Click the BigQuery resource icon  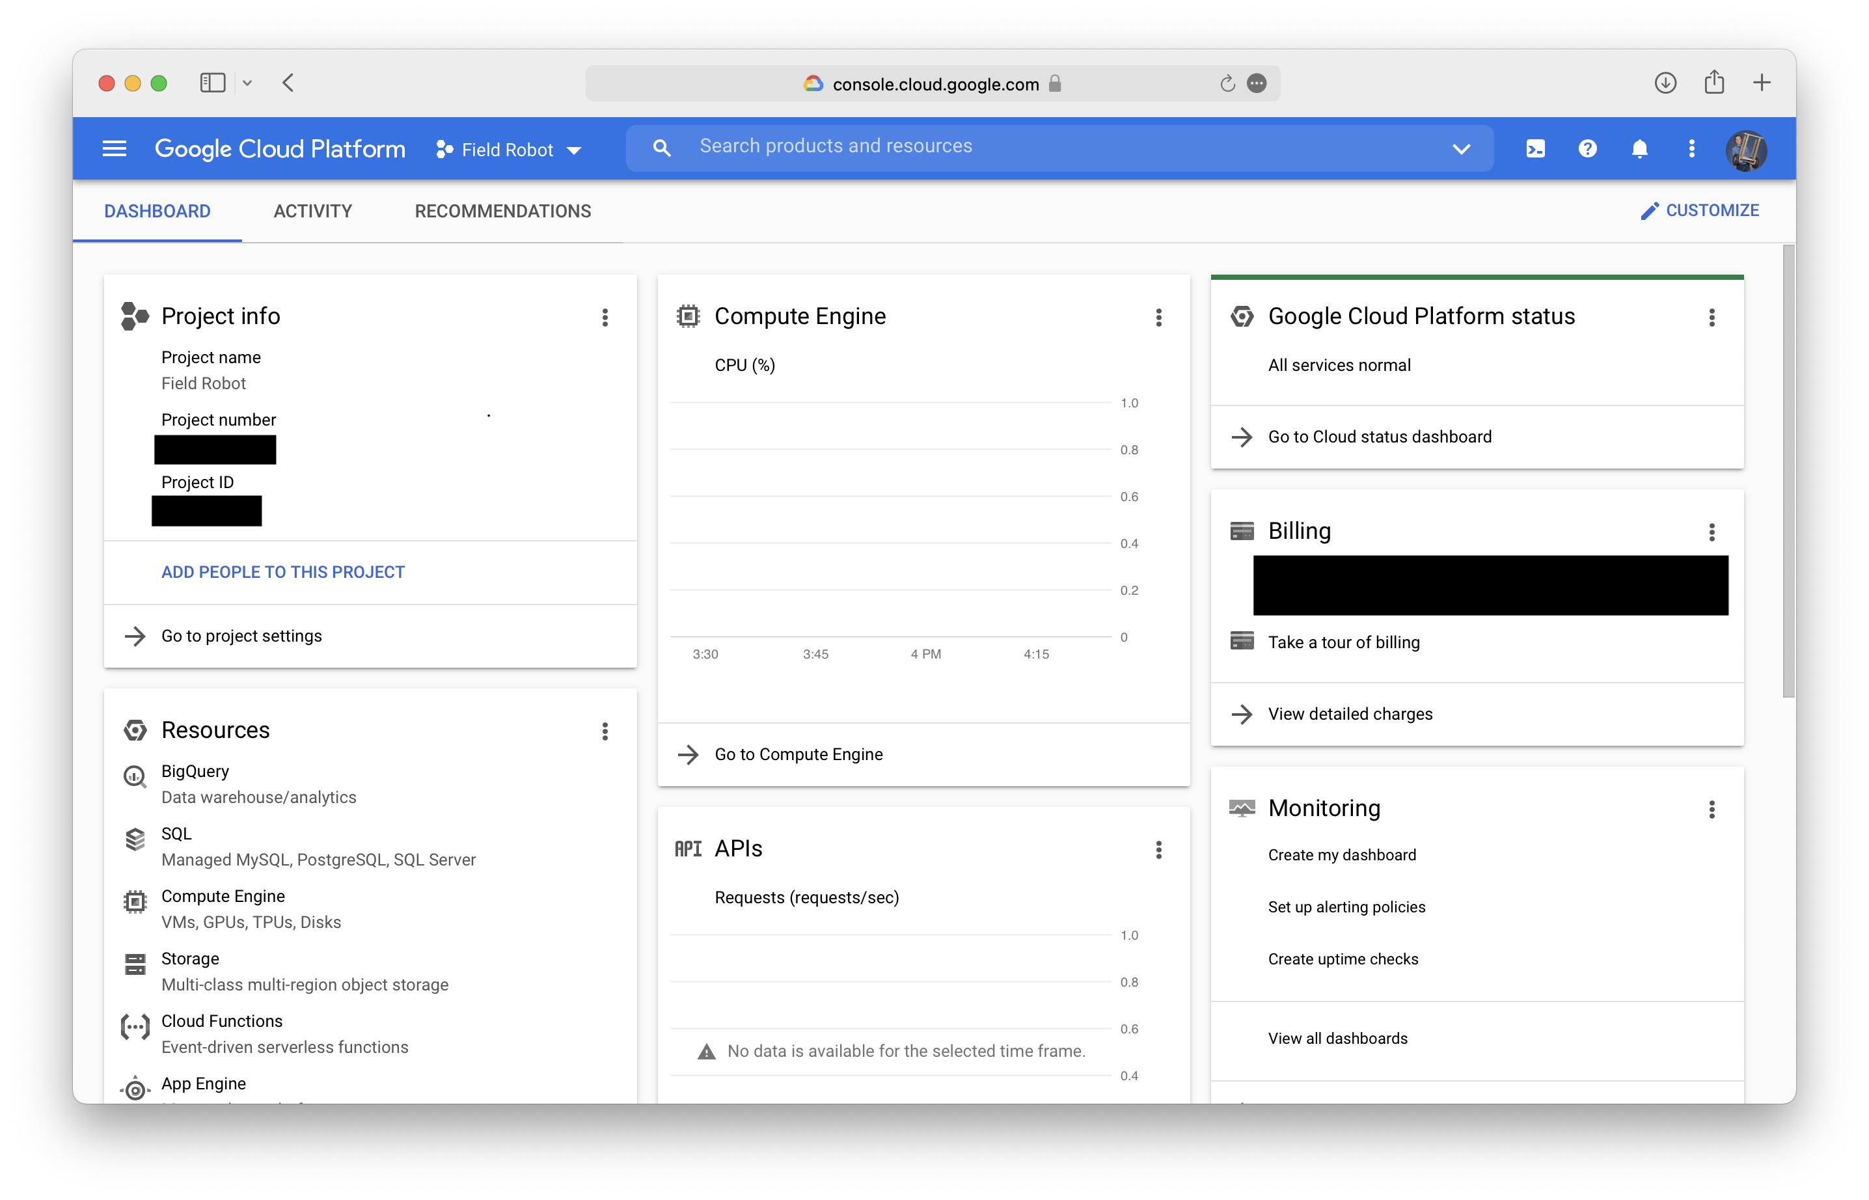pyautogui.click(x=135, y=777)
